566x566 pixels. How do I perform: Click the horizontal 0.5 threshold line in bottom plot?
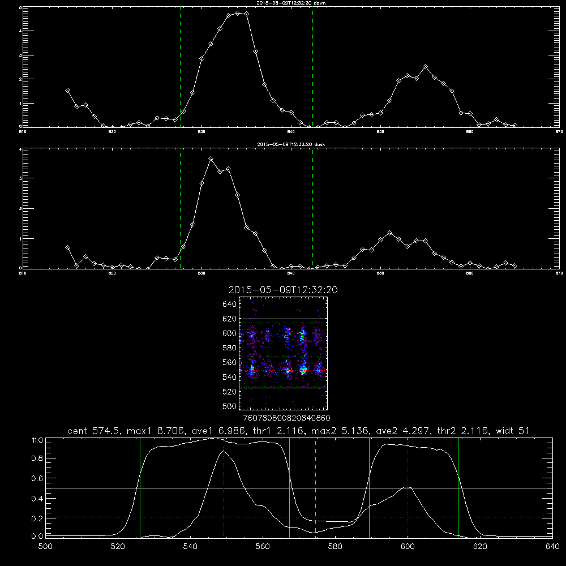pos(299,488)
